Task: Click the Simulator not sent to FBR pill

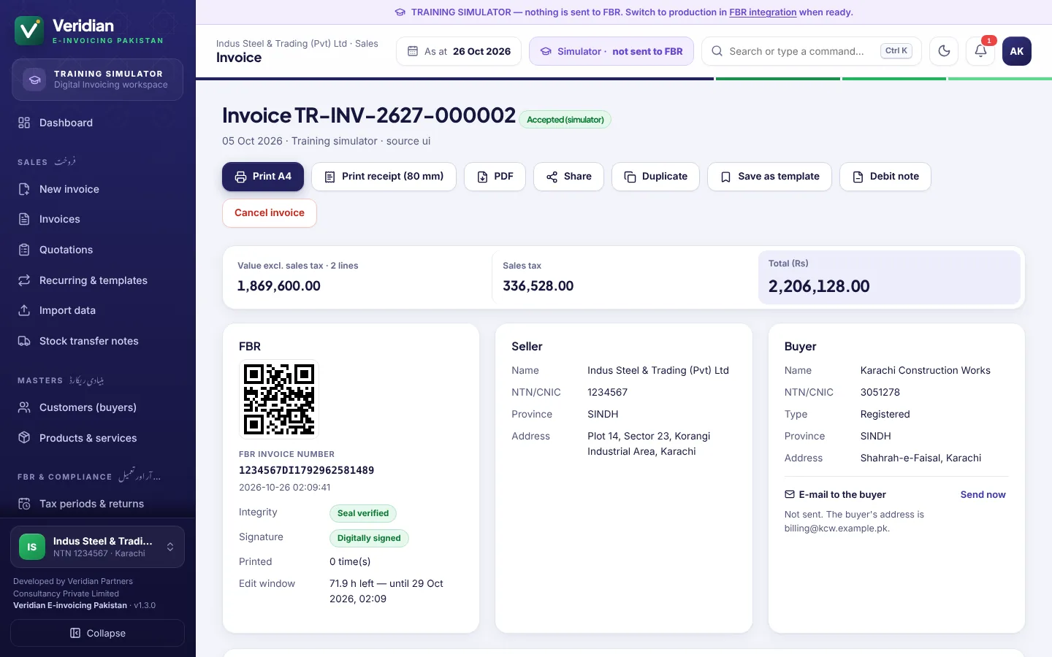Action: [611, 51]
